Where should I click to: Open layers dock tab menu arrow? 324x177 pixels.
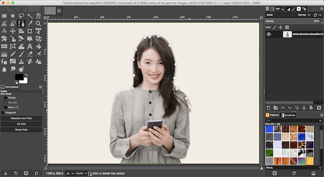[322, 9]
